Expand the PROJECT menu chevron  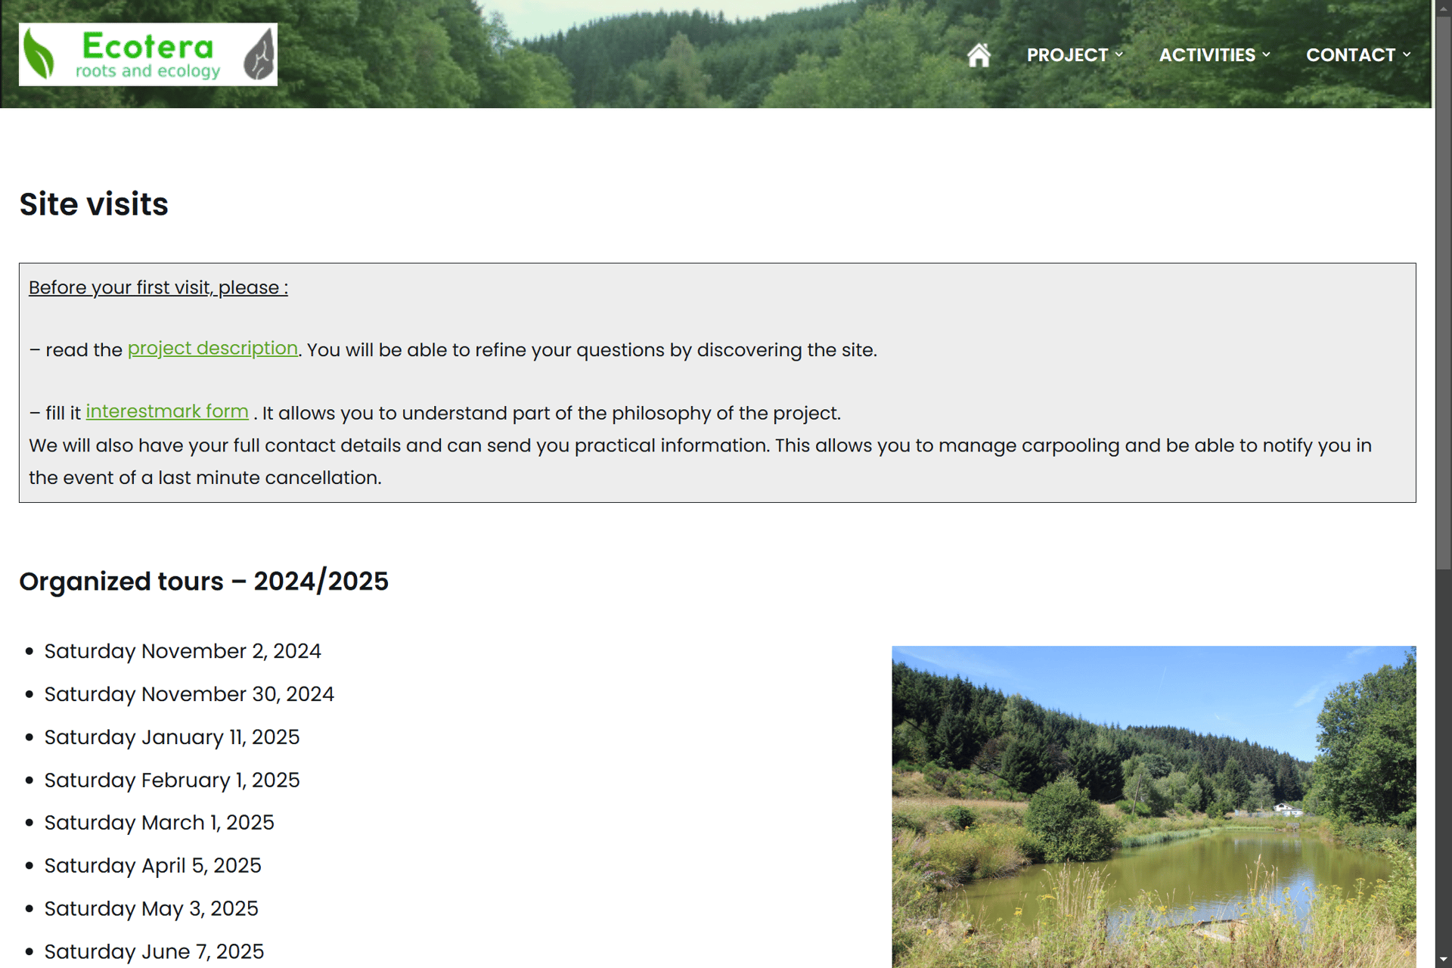click(1119, 54)
